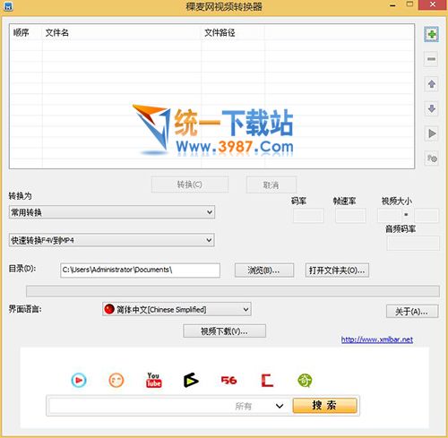This screenshot has width=448, height=438.
Task: Click the orange smiley face site icon
Action: [116, 381]
